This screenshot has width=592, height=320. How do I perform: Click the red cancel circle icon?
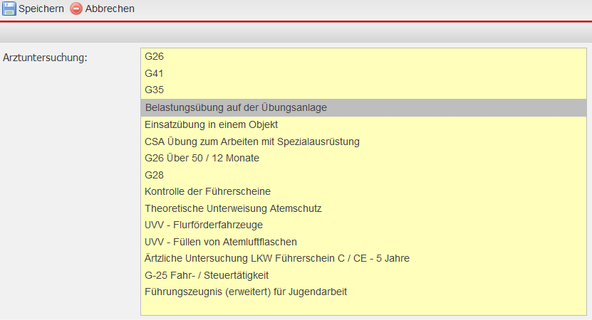[x=76, y=9]
